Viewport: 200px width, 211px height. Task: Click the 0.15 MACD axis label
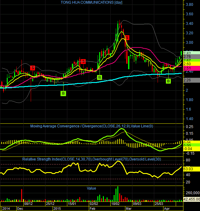pyautogui.click(x=190, y=134)
